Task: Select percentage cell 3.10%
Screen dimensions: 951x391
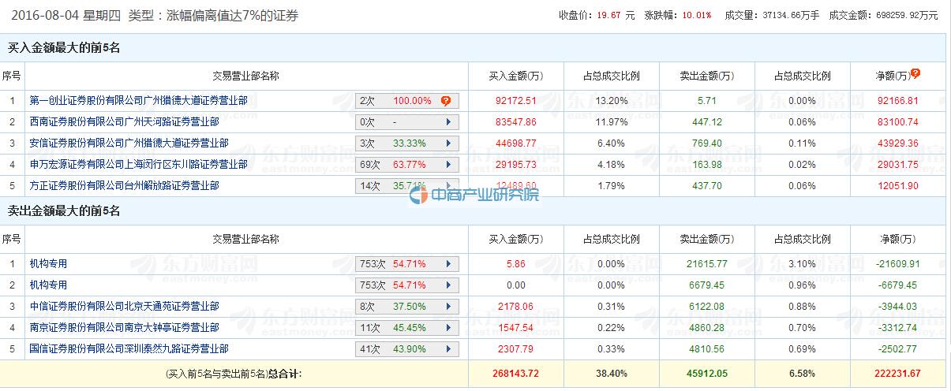Action: (802, 263)
